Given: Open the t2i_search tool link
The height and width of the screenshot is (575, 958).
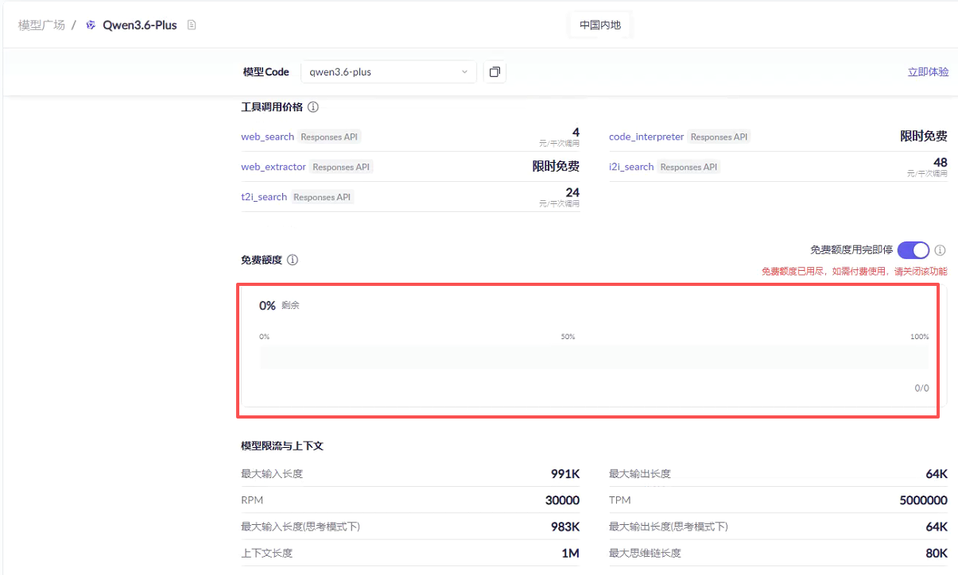Looking at the screenshot, I should tap(264, 197).
